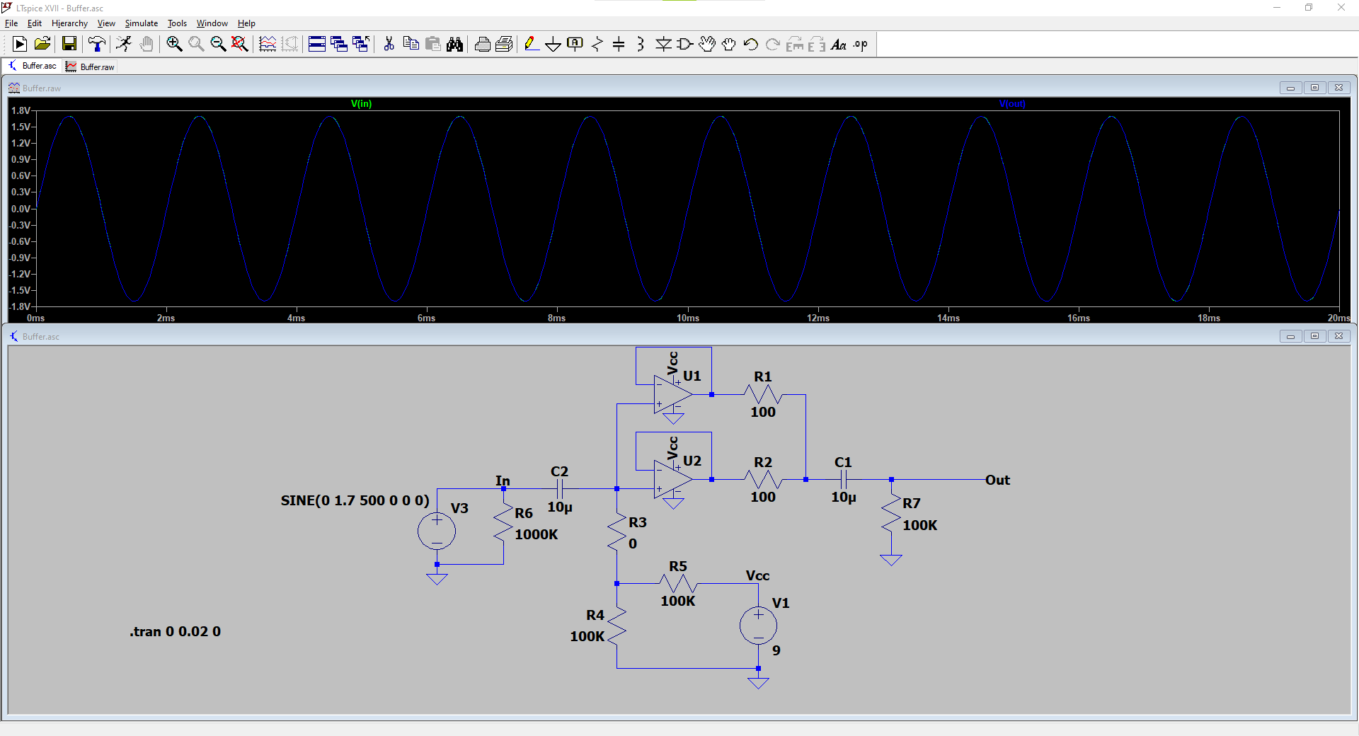This screenshot has height=736, width=1359.
Task: Click the Cut scissors tool
Action: pos(389,45)
